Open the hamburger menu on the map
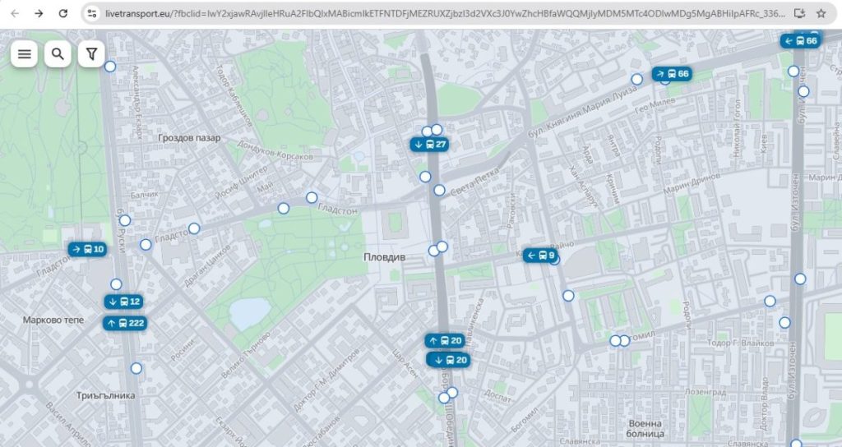This screenshot has height=447, width=842. (x=25, y=54)
